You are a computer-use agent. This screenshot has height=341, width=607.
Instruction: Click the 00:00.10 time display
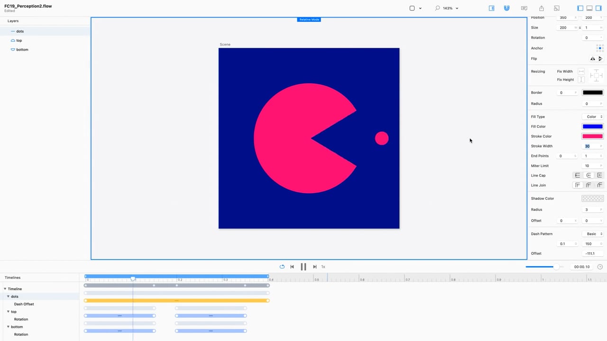coord(581,267)
